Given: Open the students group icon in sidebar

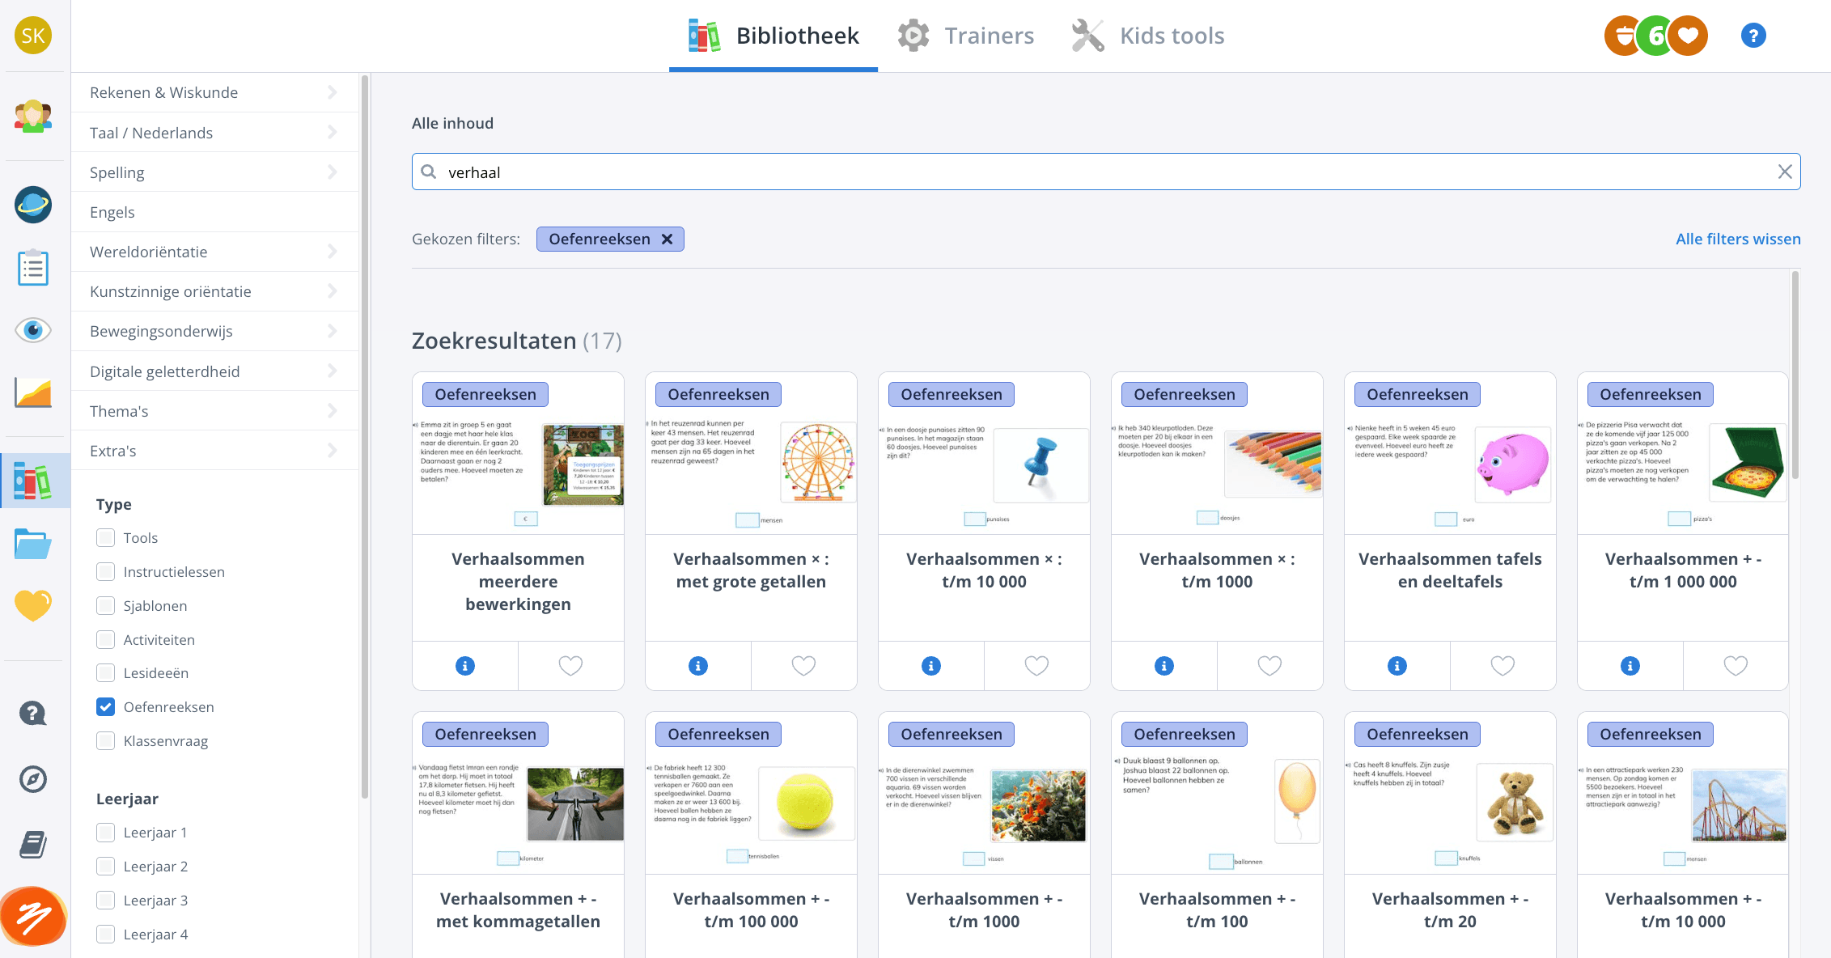Looking at the screenshot, I should coord(33,117).
